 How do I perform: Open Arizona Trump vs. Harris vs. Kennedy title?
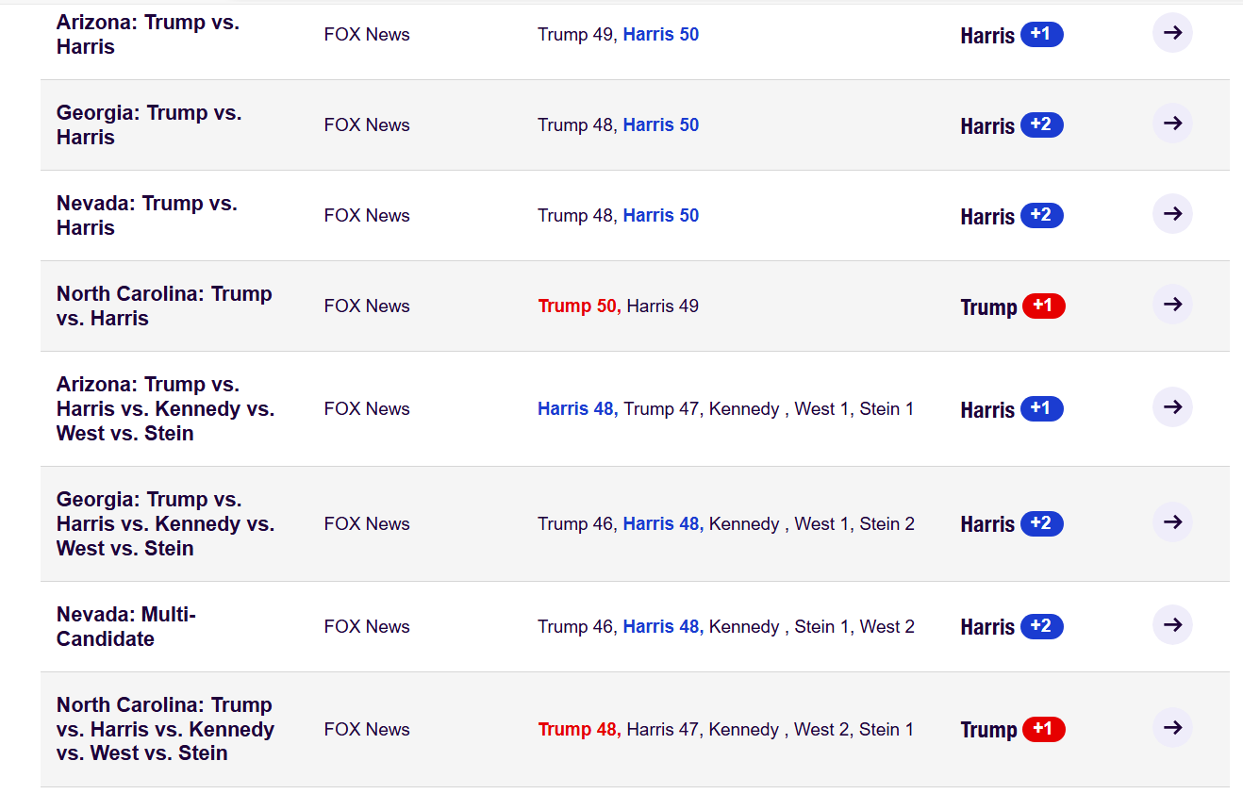[165, 409]
